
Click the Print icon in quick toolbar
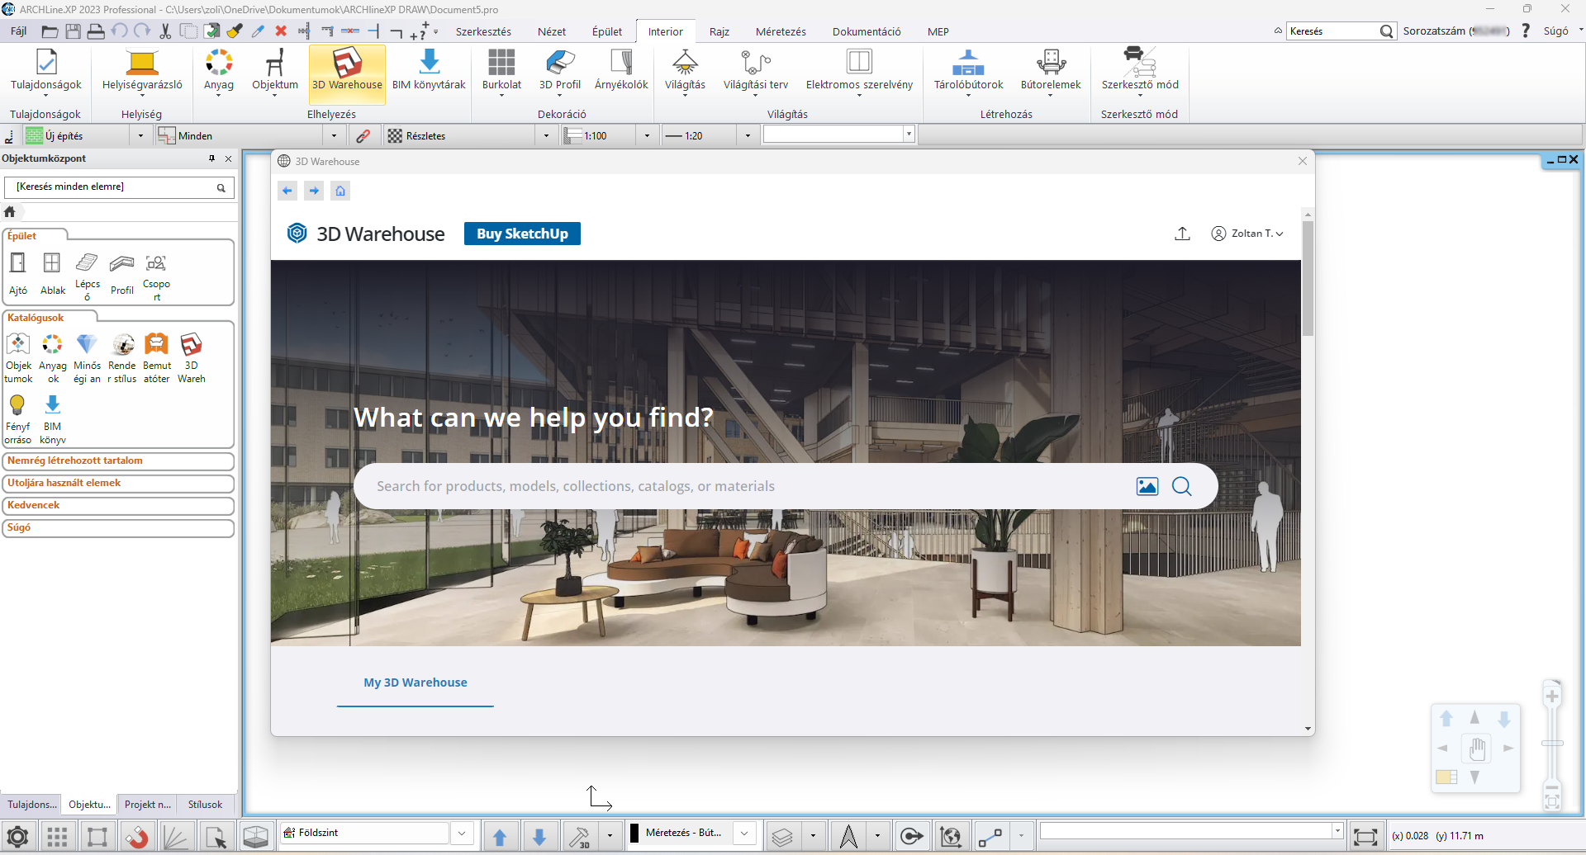pyautogui.click(x=96, y=31)
